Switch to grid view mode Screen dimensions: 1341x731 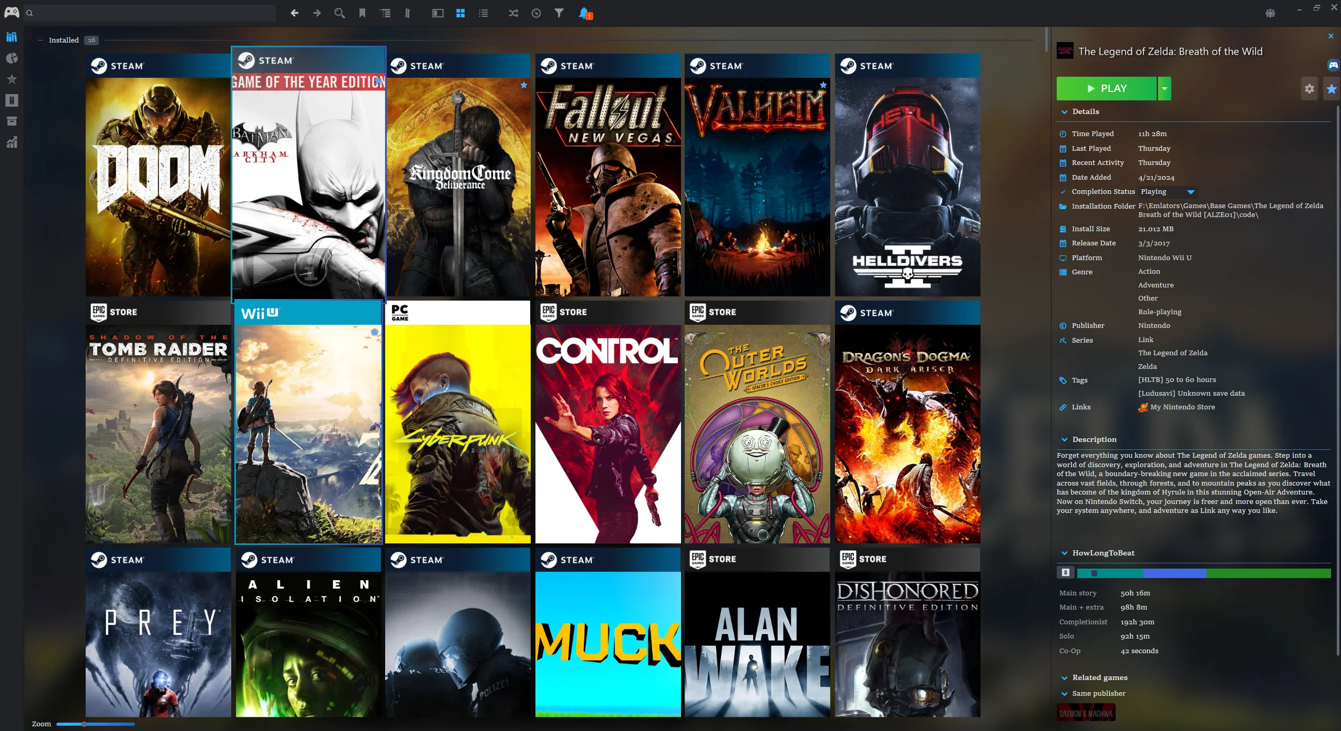pyautogui.click(x=460, y=13)
